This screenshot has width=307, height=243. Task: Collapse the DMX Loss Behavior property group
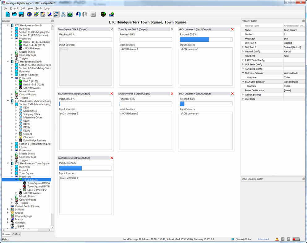click(243, 73)
